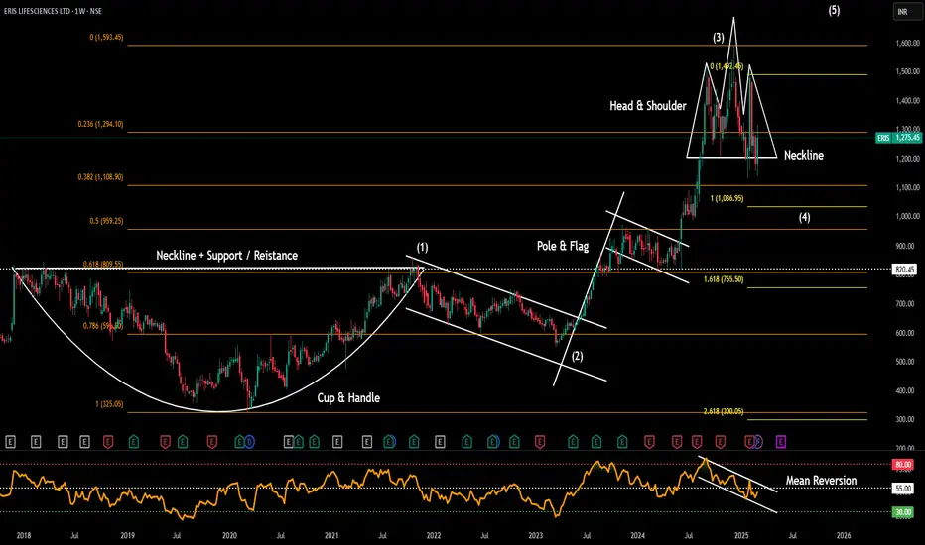
Task: Click the blue dividend D marker near 2020
Action: point(249,441)
